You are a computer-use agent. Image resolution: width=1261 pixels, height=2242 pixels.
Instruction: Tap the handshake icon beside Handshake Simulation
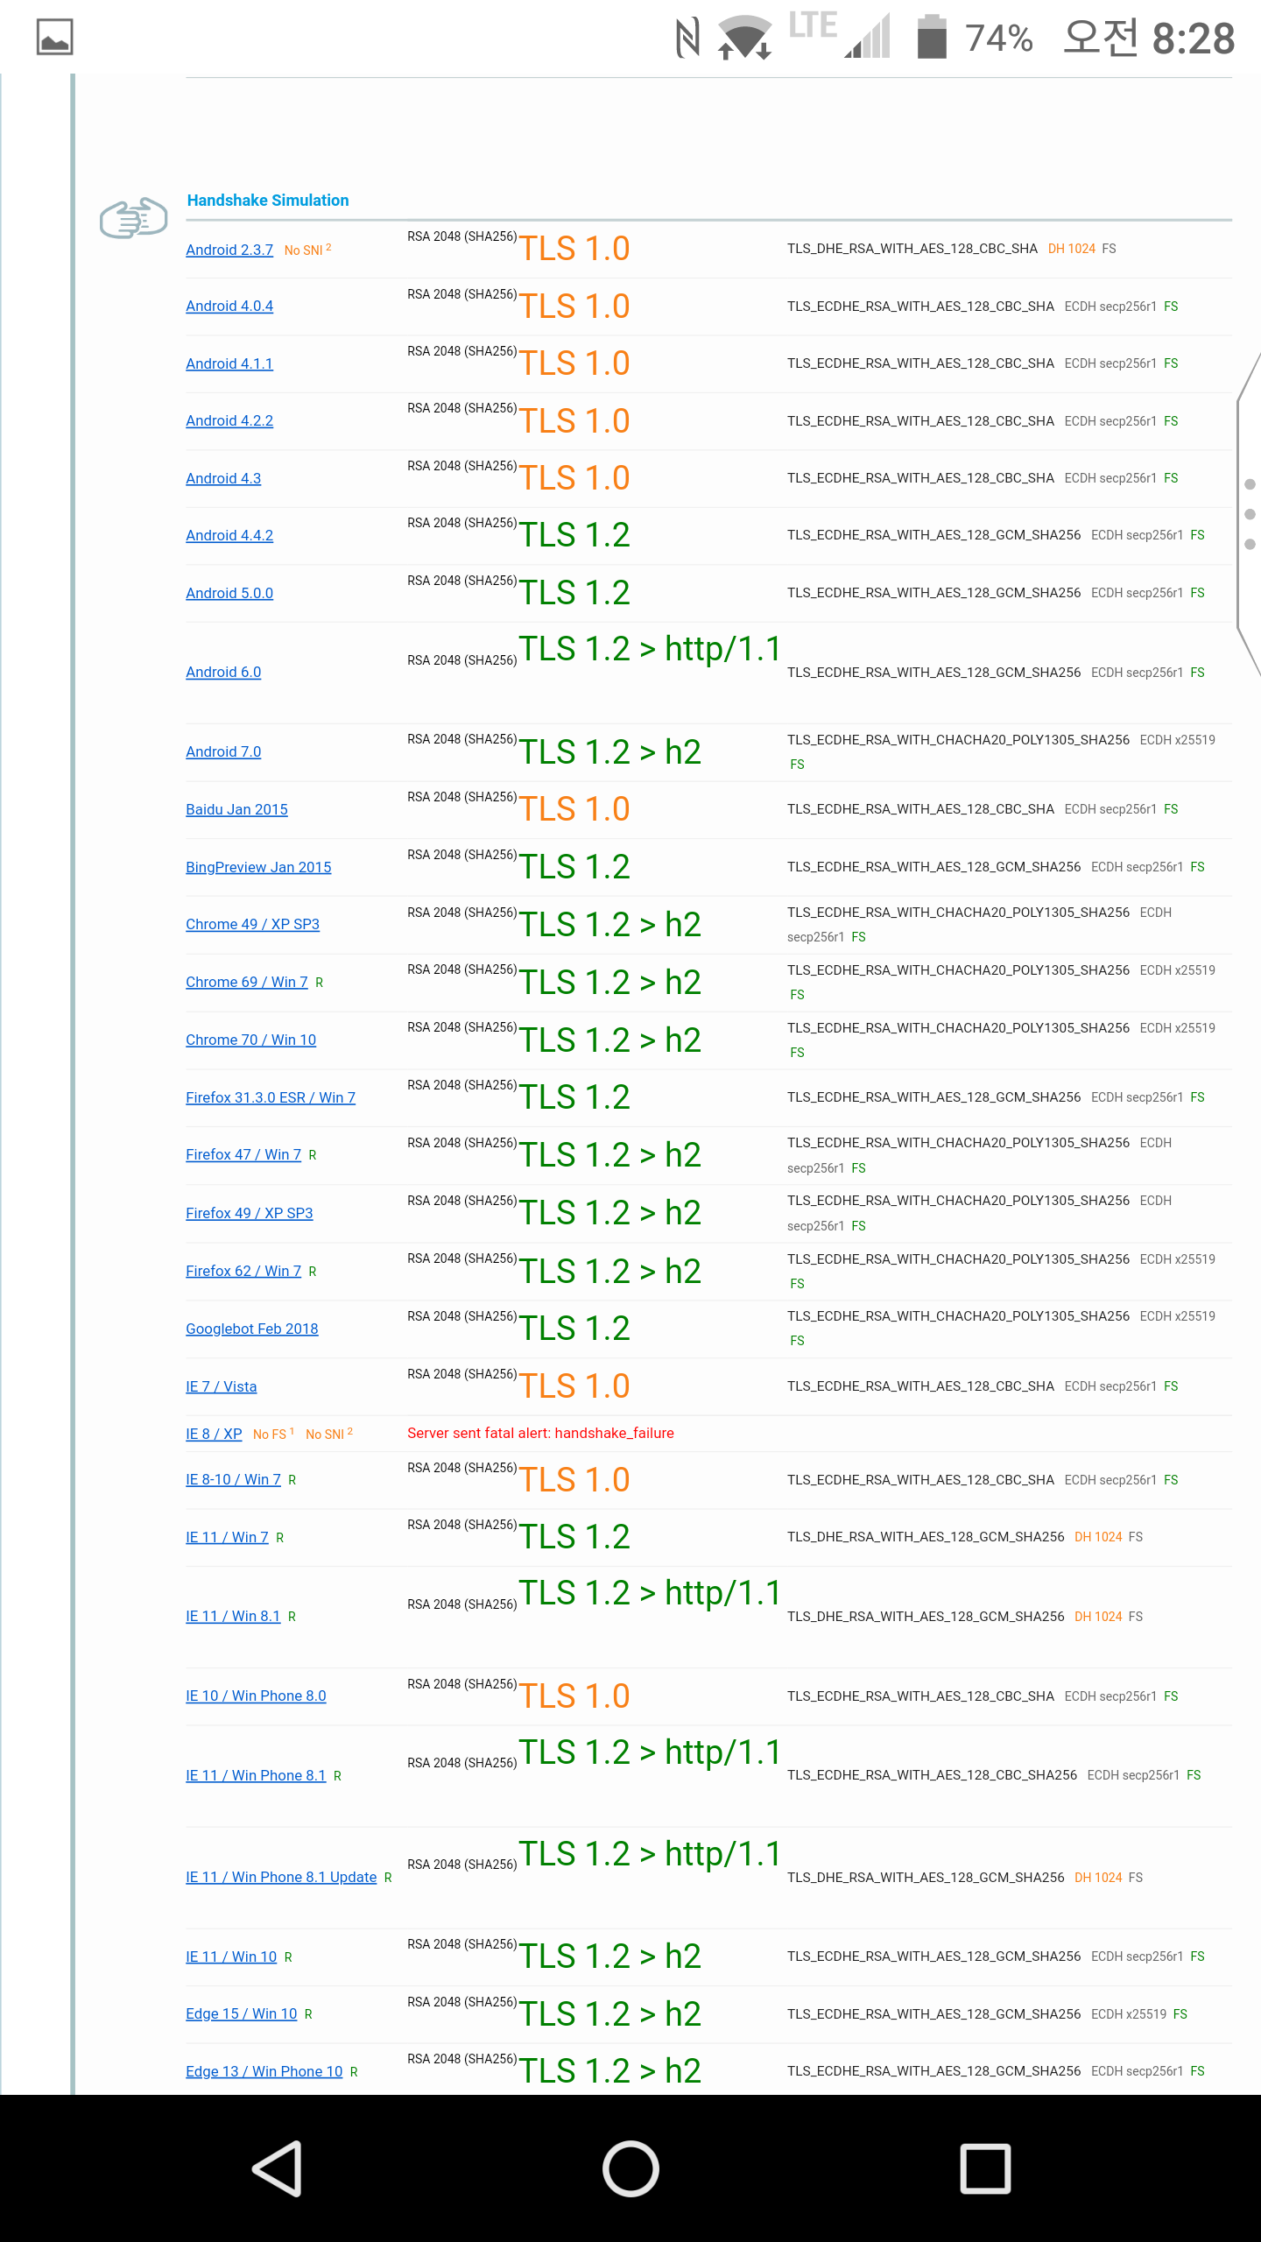point(133,217)
